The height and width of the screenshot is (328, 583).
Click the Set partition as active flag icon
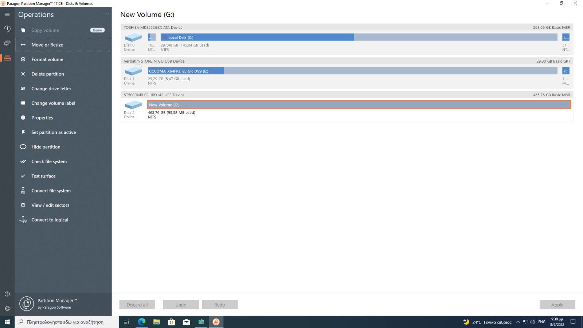[23, 132]
